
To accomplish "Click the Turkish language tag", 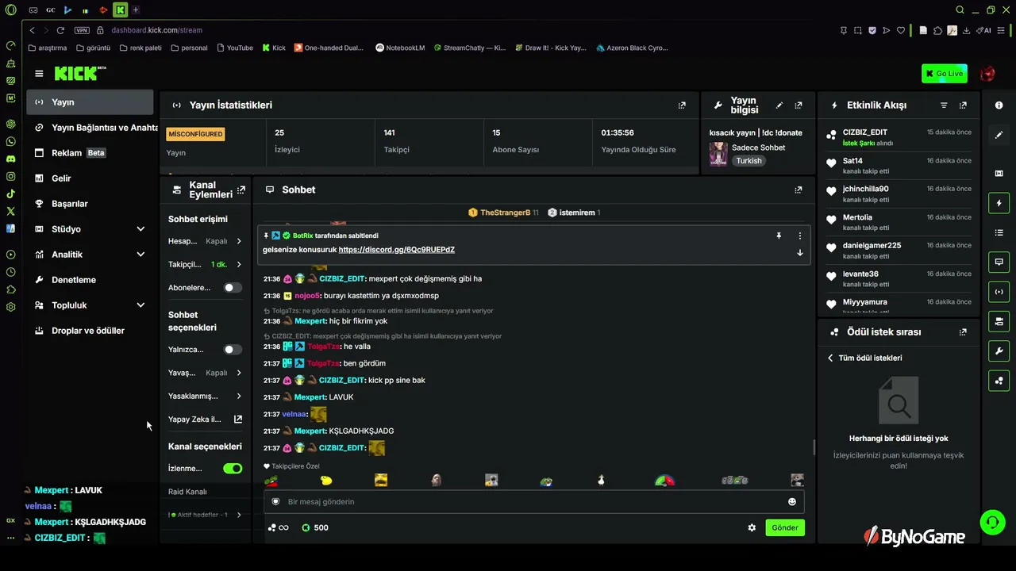I will click(749, 160).
